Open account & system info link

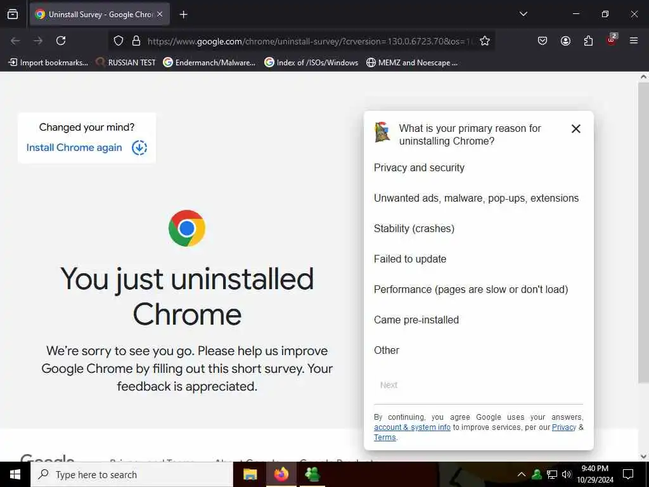[x=412, y=427]
